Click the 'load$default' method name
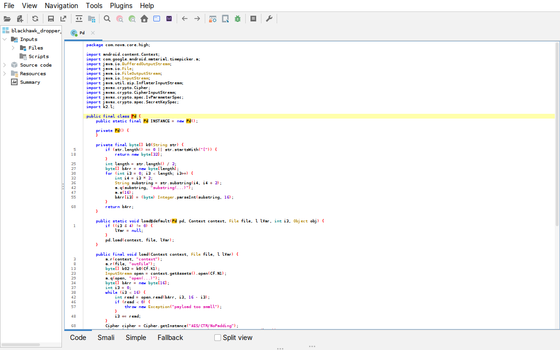 (x=155, y=221)
